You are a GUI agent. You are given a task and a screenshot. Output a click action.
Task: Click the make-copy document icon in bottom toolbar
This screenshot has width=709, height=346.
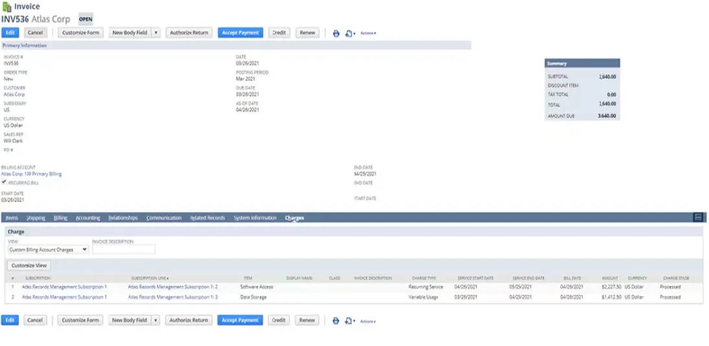tap(349, 321)
